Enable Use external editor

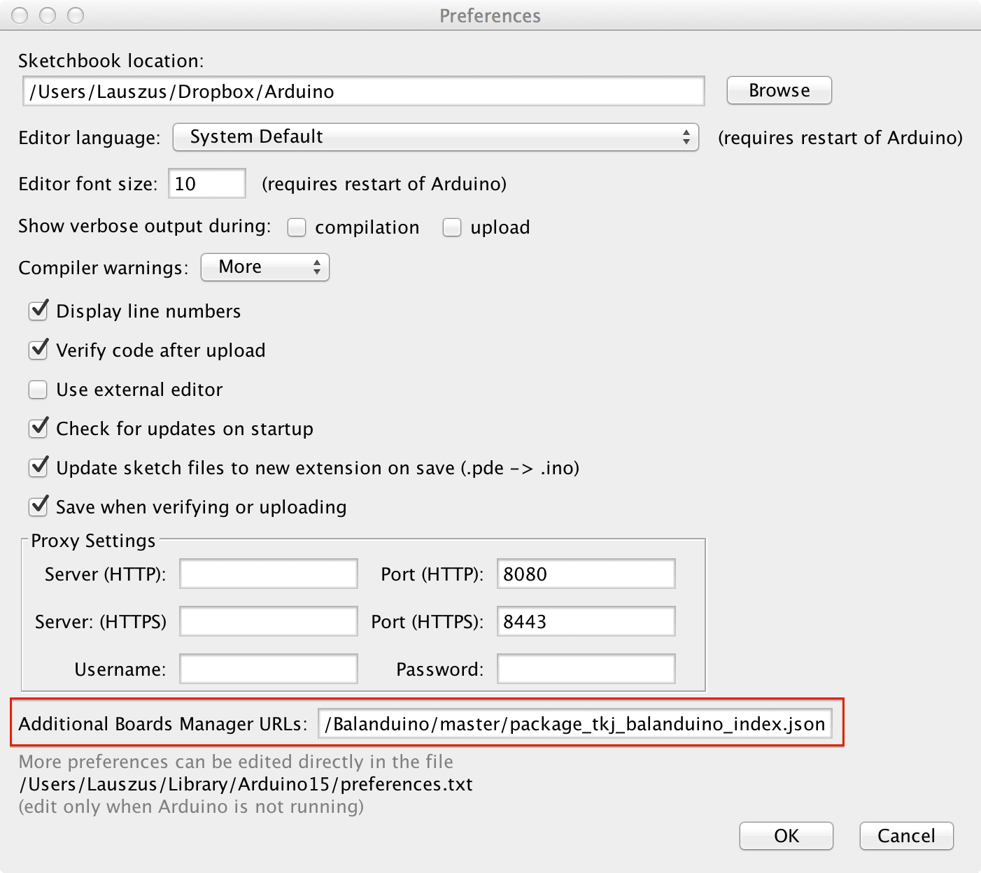coord(38,390)
